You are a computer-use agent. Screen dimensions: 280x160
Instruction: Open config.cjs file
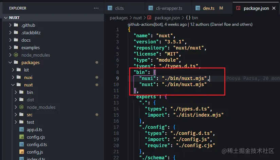[36, 137]
